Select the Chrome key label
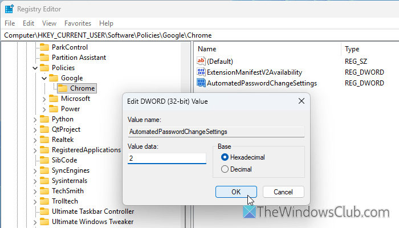 coord(83,88)
